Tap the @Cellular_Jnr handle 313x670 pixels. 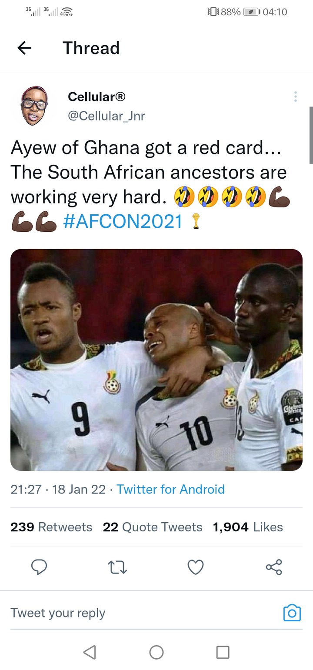click(107, 116)
